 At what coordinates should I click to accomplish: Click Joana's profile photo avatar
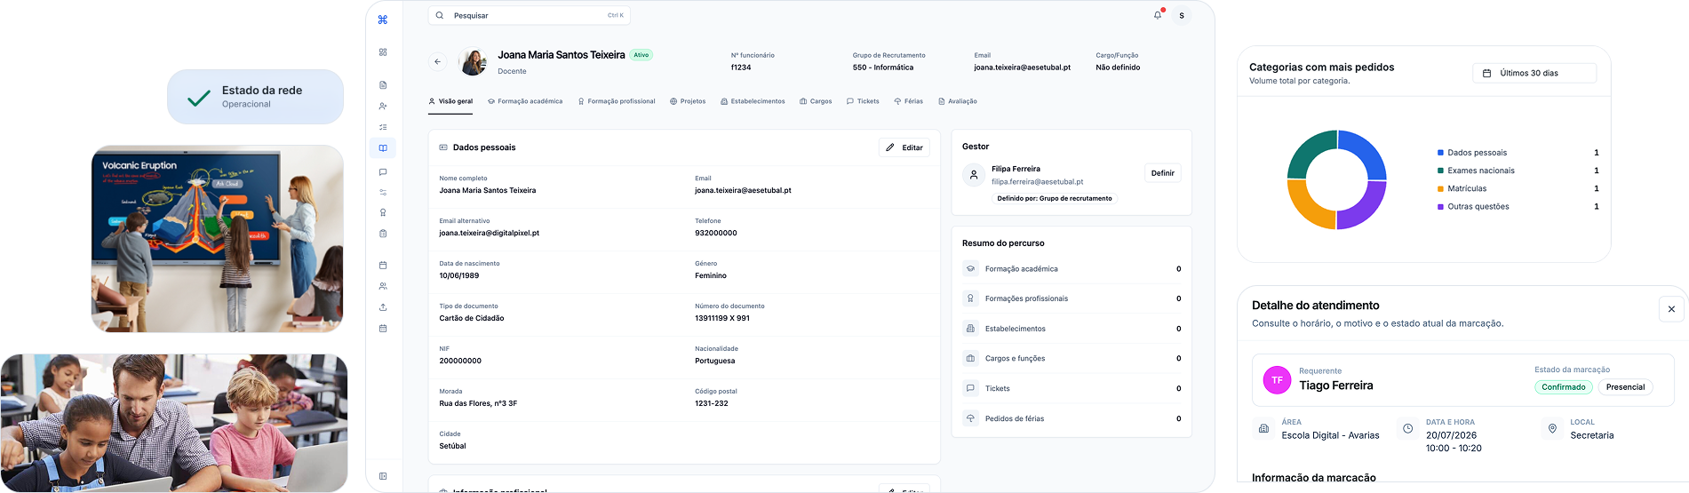pos(474,61)
